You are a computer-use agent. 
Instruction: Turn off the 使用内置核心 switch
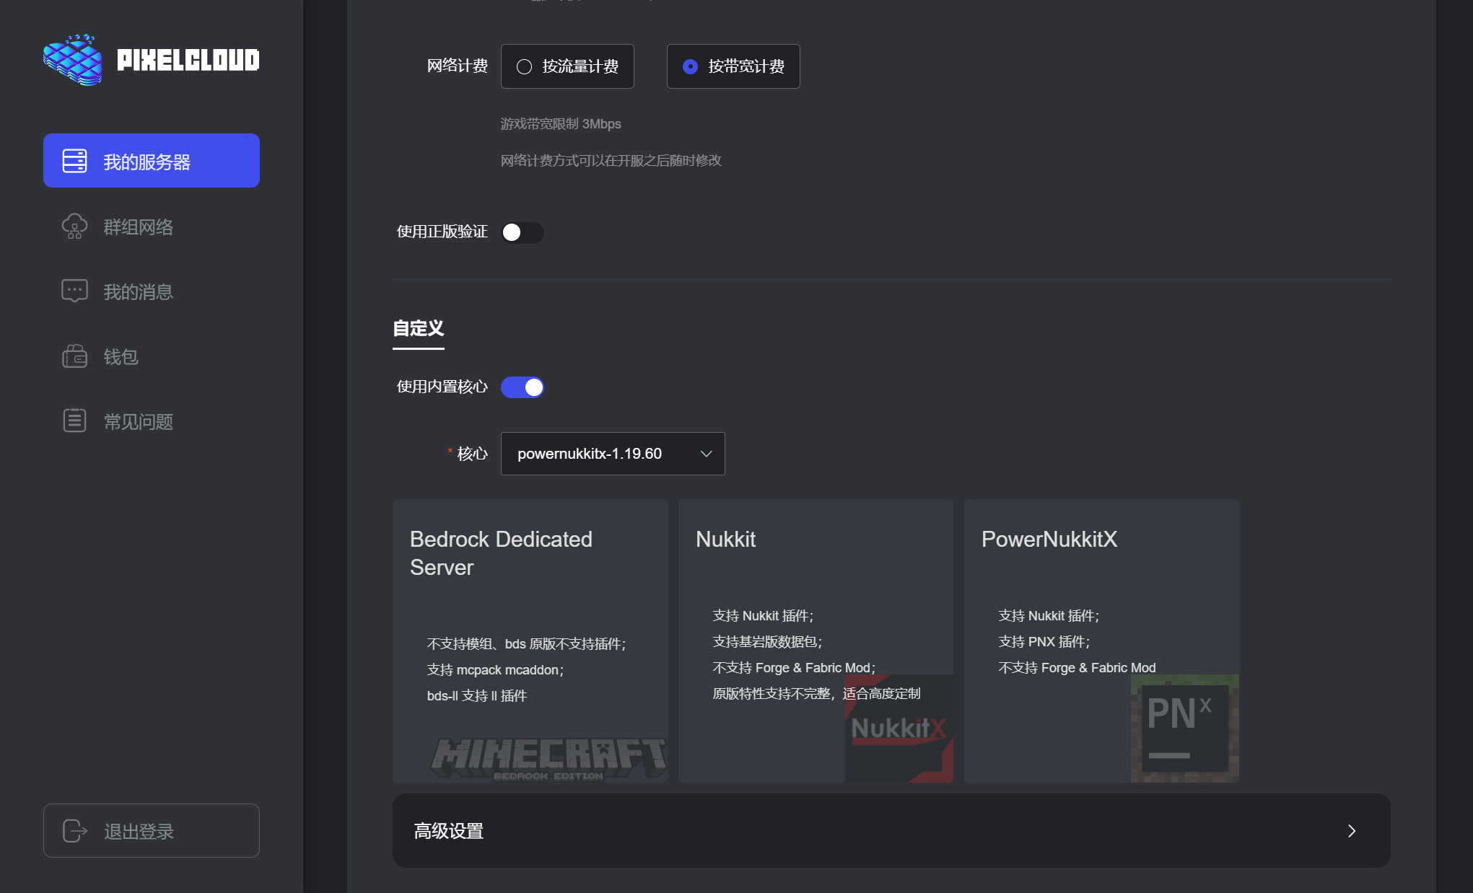(522, 387)
